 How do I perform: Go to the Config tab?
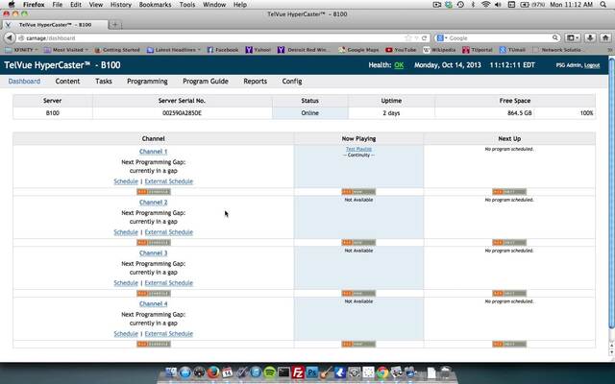click(292, 82)
